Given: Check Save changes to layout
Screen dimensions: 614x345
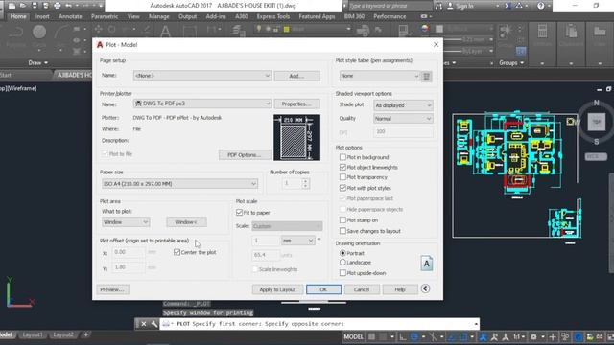Looking at the screenshot, I should tap(342, 231).
